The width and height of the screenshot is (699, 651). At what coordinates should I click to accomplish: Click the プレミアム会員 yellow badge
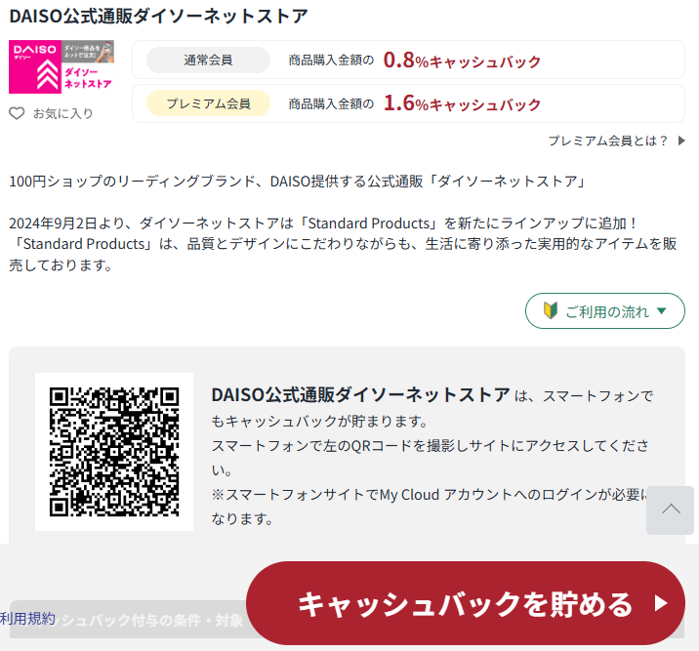tap(208, 102)
